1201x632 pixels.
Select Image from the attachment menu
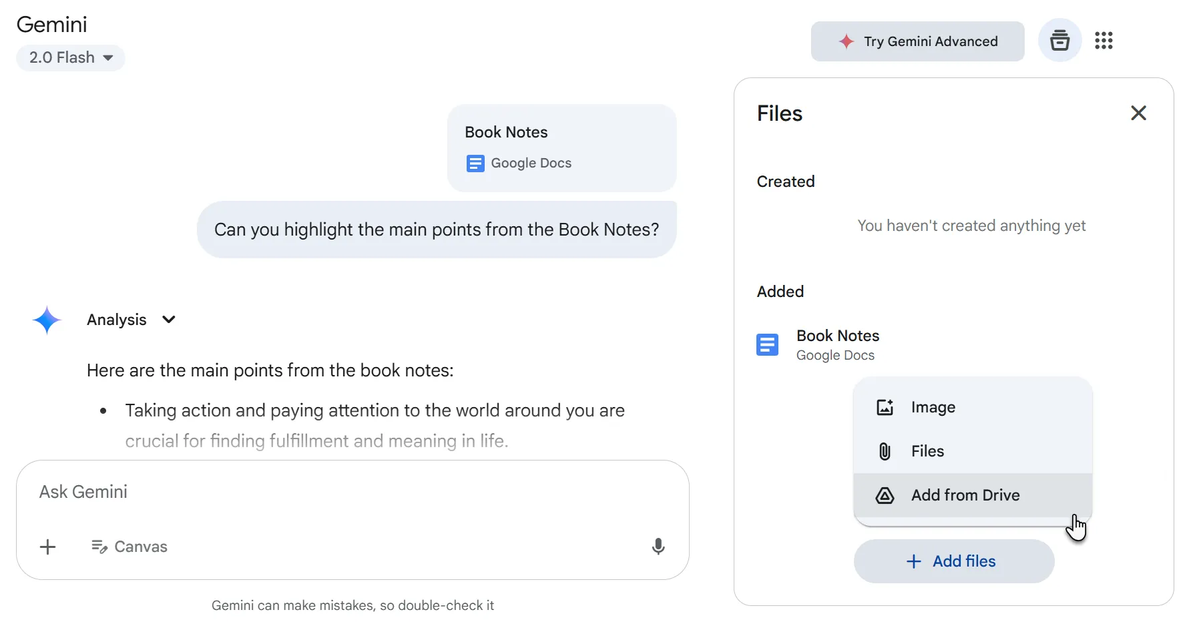coord(933,407)
